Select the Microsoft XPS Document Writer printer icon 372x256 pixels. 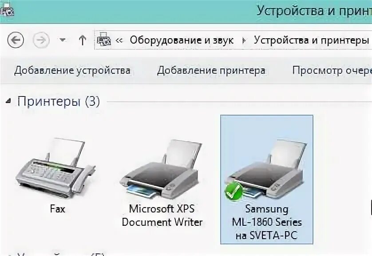pyautogui.click(x=161, y=170)
